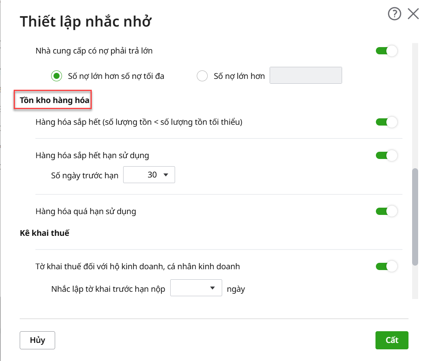Screen dimensions: 427x361
Task: Open the 'Số ngày trước hạn' dropdown
Action: [149, 175]
